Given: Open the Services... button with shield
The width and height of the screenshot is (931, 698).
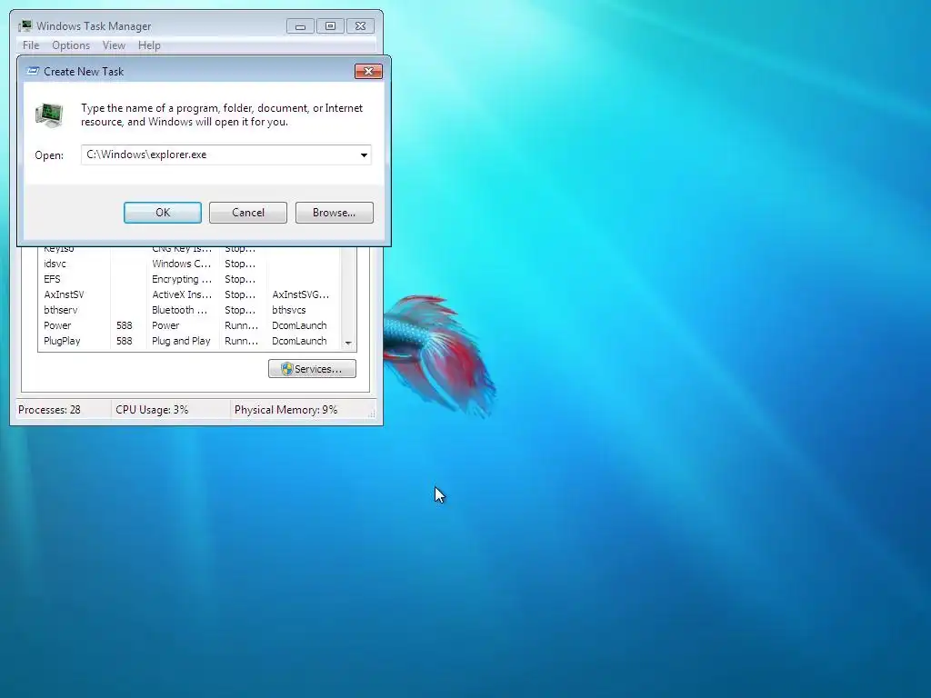Looking at the screenshot, I should click(313, 369).
